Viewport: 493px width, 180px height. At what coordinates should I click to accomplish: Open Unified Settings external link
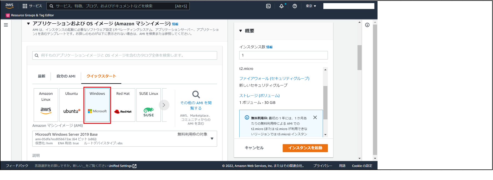tap(122, 166)
